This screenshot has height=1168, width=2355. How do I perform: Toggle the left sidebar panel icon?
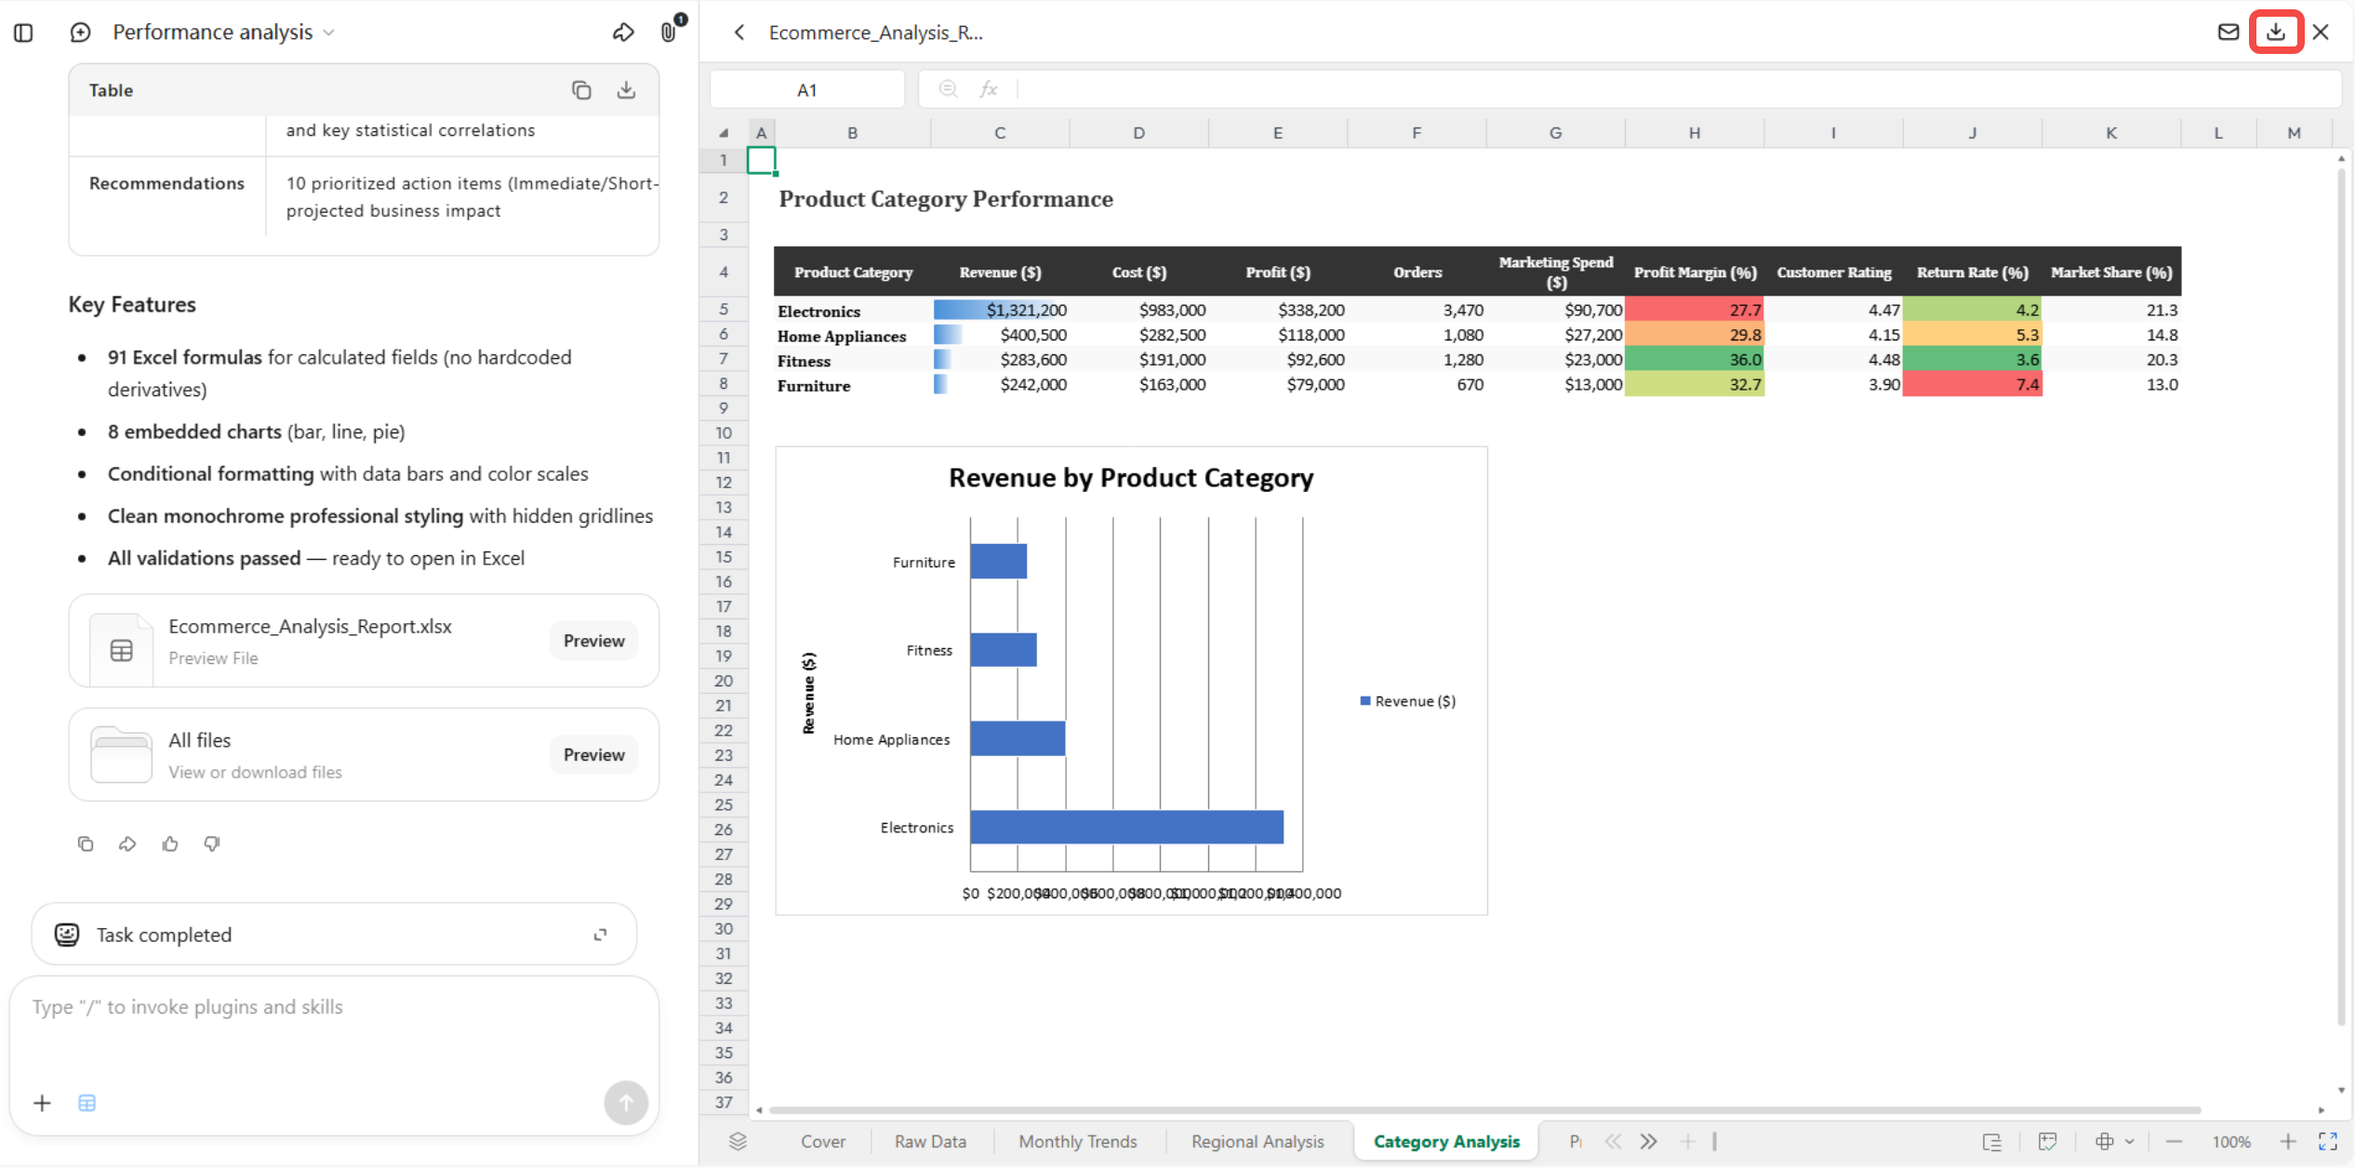point(24,33)
